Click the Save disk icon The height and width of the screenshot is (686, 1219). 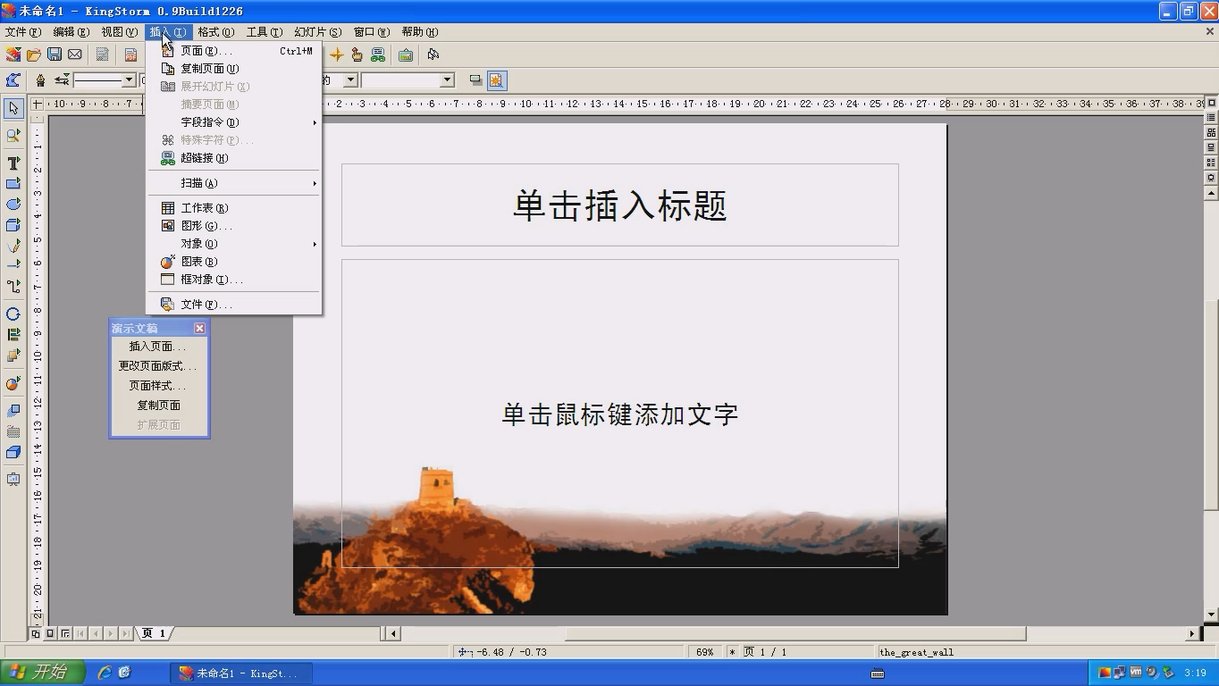[x=55, y=54]
